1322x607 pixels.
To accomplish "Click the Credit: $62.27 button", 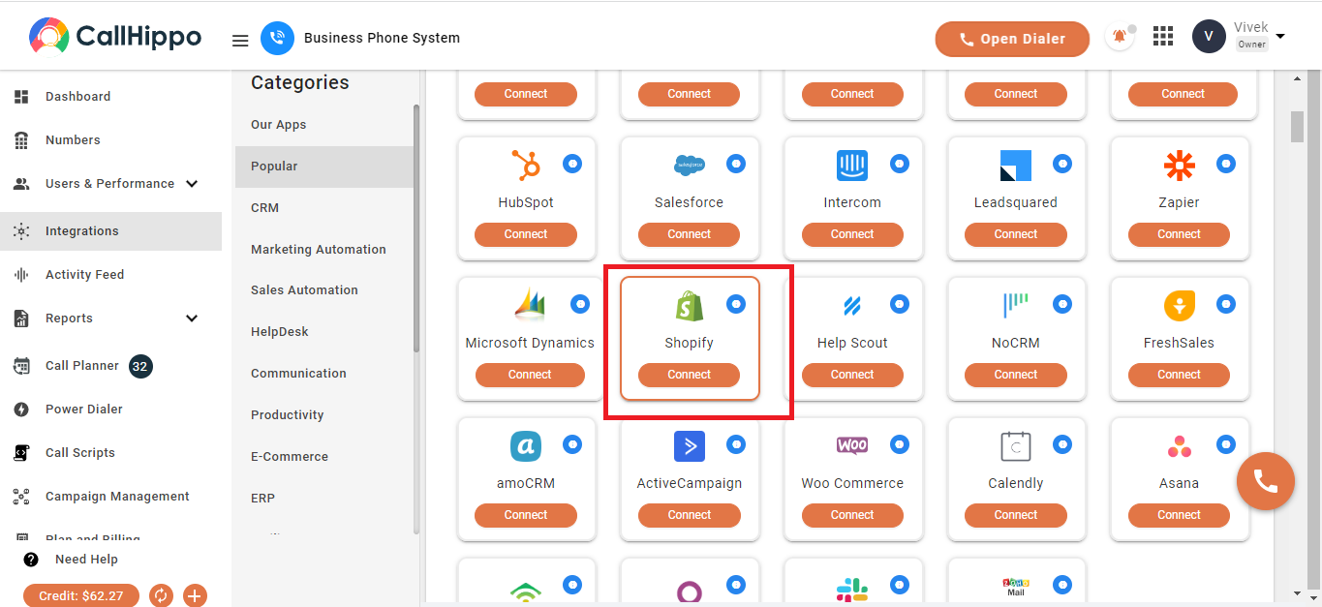I will pos(81,595).
